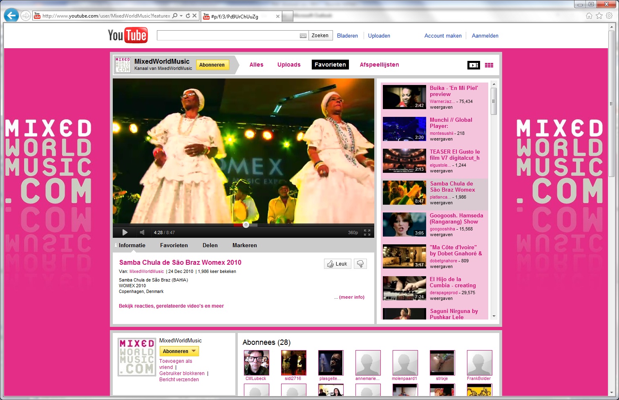The height and width of the screenshot is (400, 619).
Task: Refresh the page in address bar
Action: (x=188, y=16)
